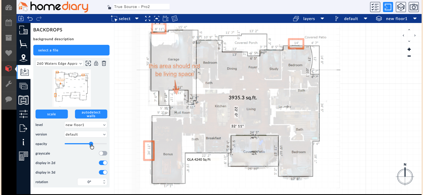Lock the backdrop with padlock icon
Image resolution: width=423 pixels, height=195 pixels.
96,63
